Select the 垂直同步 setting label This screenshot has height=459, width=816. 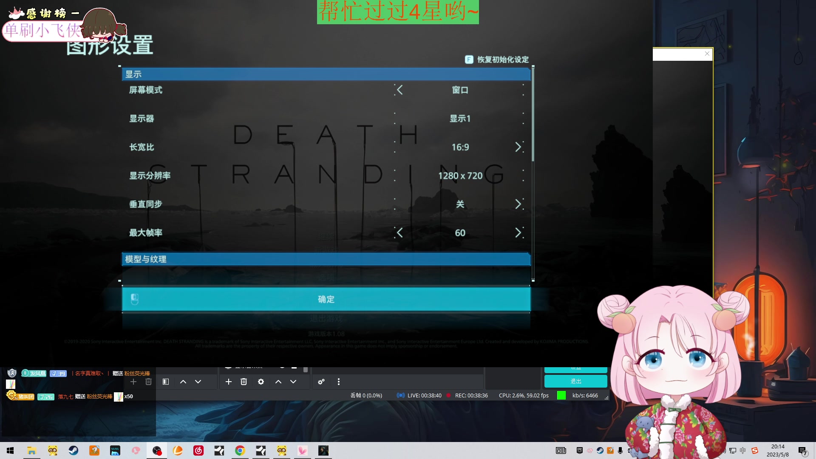pyautogui.click(x=146, y=204)
